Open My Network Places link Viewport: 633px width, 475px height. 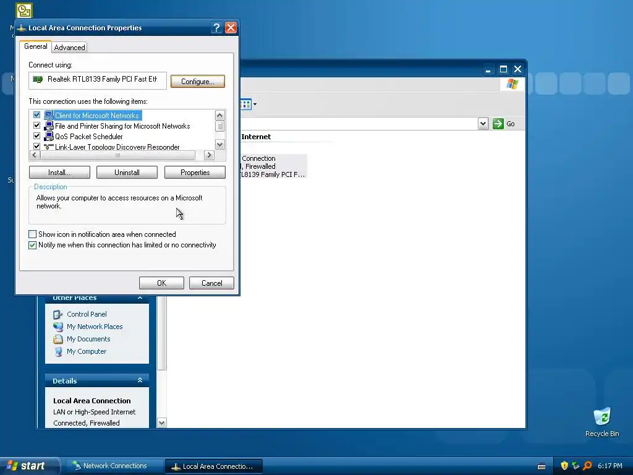95,327
